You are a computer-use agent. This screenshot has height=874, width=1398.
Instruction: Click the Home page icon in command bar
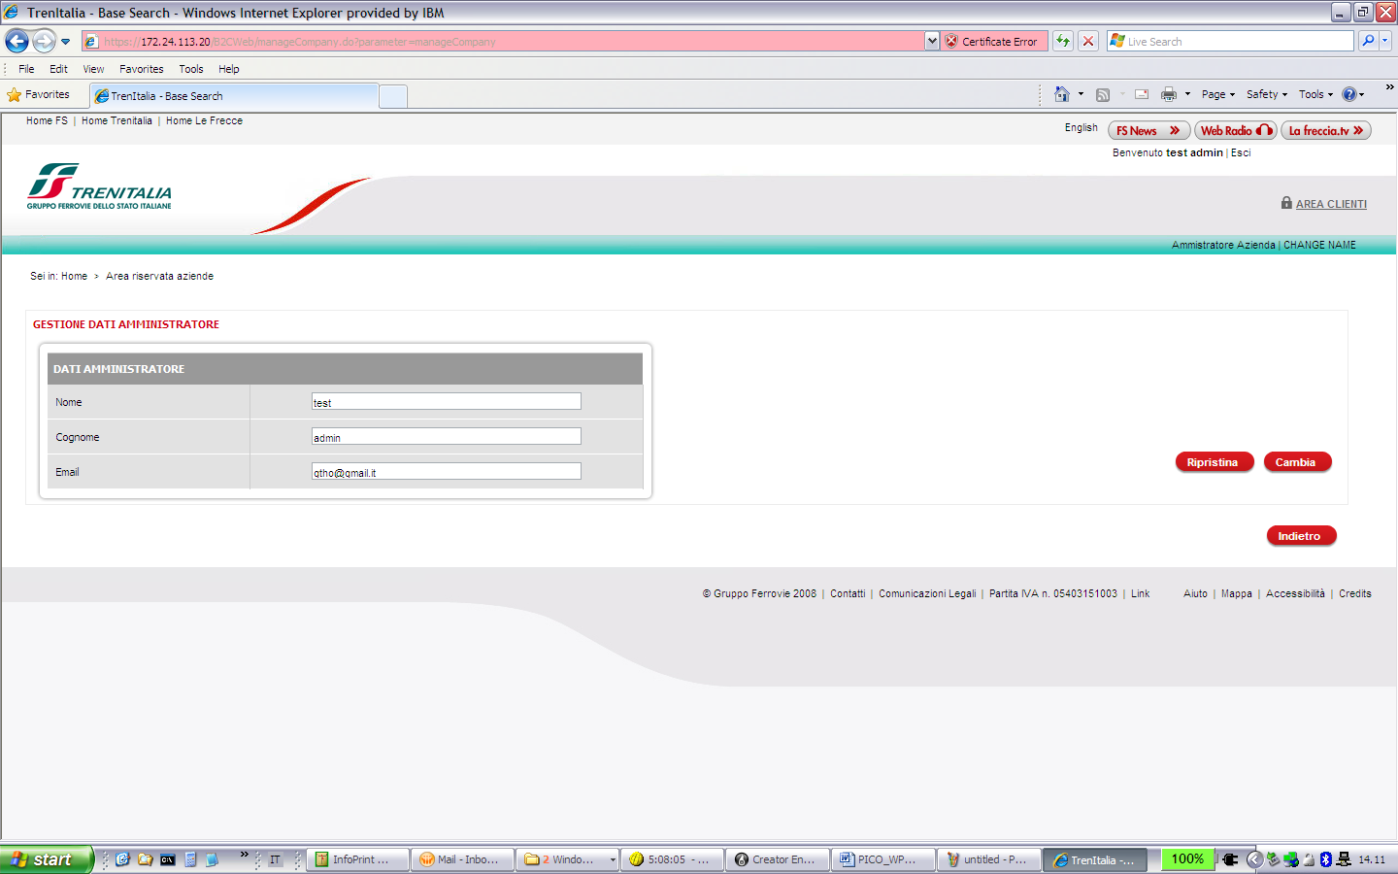[1062, 94]
